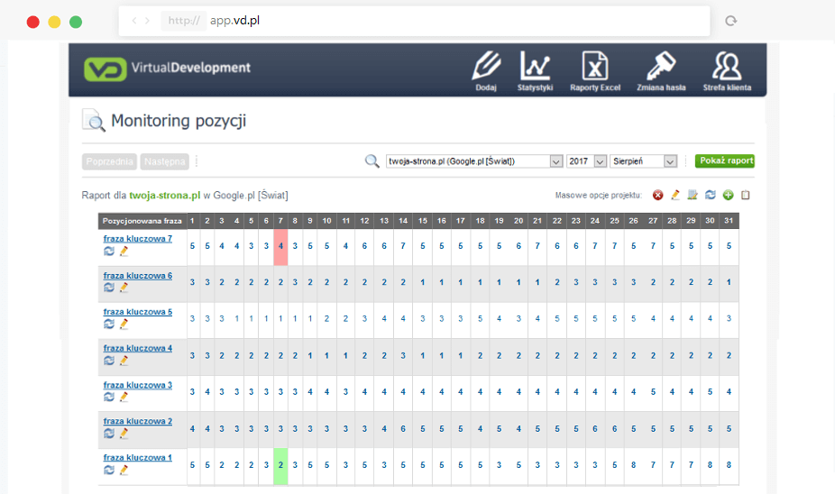Edit fraza kluczowa 5 with pencil icon

(x=124, y=324)
